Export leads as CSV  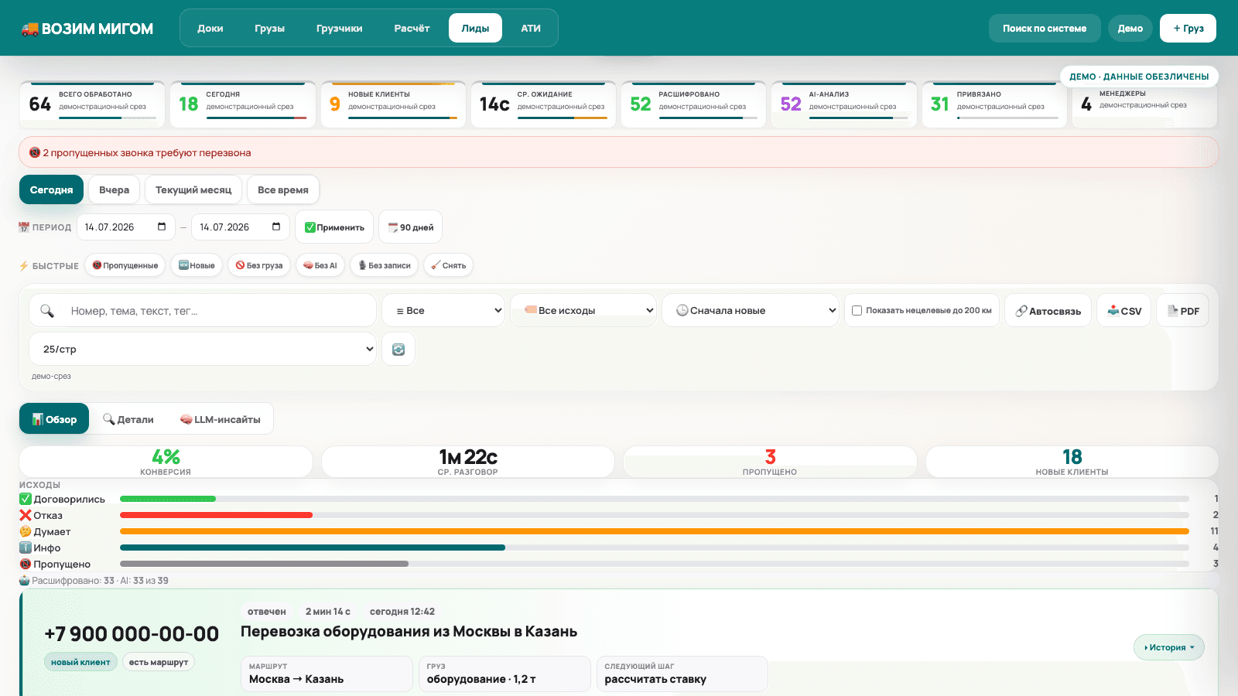[x=1124, y=311]
